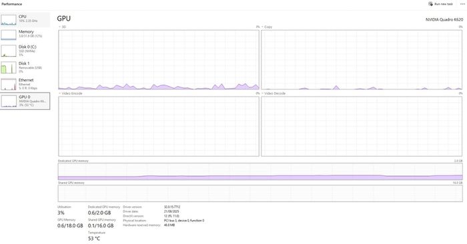The image size is (467, 244).
Task: Click the 53 °C temperature value
Action: pos(94,239)
